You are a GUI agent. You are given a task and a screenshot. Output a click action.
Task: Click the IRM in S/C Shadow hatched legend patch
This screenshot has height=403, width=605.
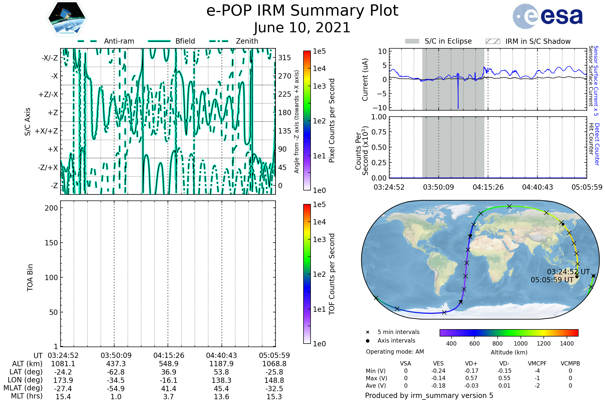coord(493,41)
